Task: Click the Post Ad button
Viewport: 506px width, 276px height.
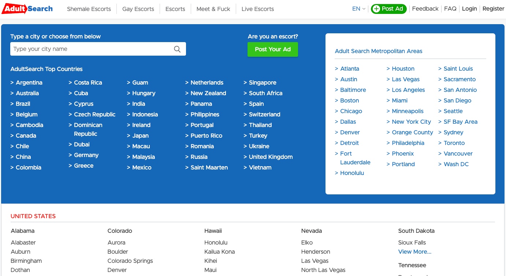Action: tap(388, 9)
